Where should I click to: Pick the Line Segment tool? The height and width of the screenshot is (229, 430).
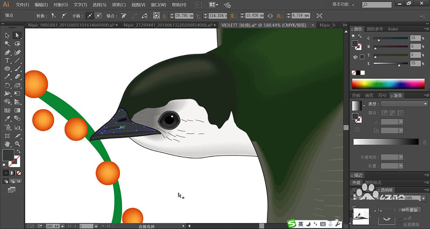(x=17, y=60)
